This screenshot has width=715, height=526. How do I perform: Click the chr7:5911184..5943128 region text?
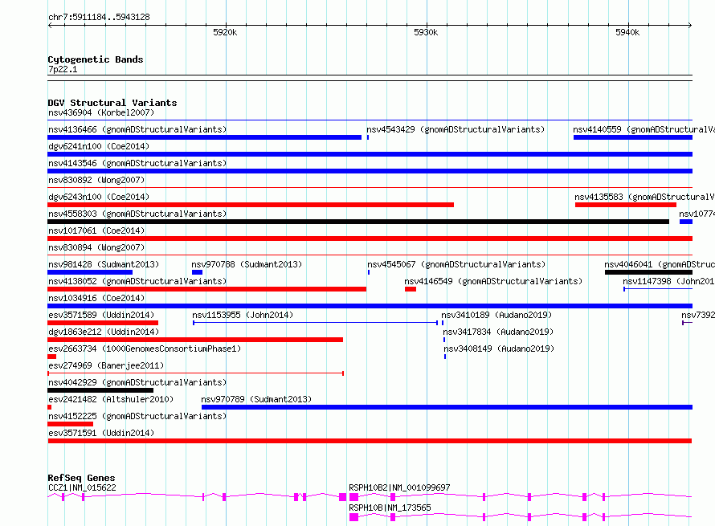(x=99, y=17)
